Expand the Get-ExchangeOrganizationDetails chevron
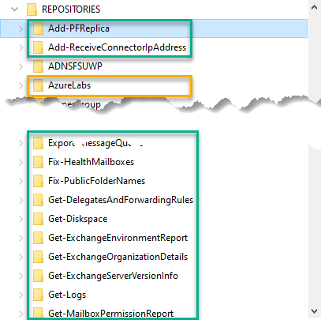 coord(21,257)
